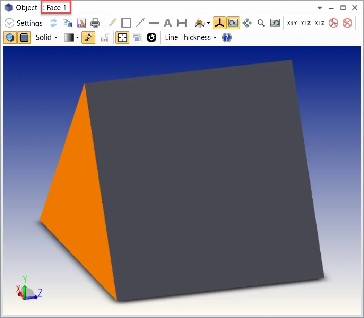Click the save image floppy disk icon
This screenshot has height=318, width=364.
[81, 23]
